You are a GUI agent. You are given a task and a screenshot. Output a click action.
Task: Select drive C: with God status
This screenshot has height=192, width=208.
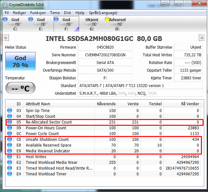pyautogui.click(x=15, y=24)
